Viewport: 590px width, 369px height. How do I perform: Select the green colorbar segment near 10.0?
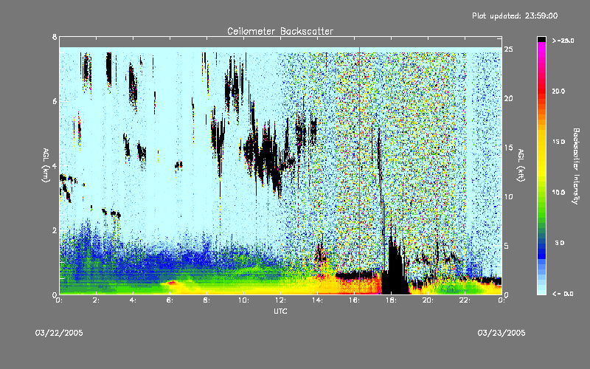tap(541, 193)
